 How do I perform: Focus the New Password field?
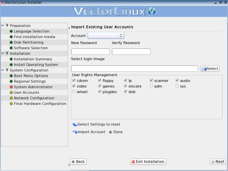click(x=90, y=52)
